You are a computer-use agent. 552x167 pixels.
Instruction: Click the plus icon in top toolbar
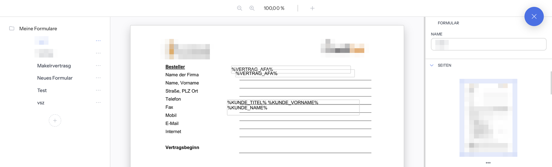312,8
